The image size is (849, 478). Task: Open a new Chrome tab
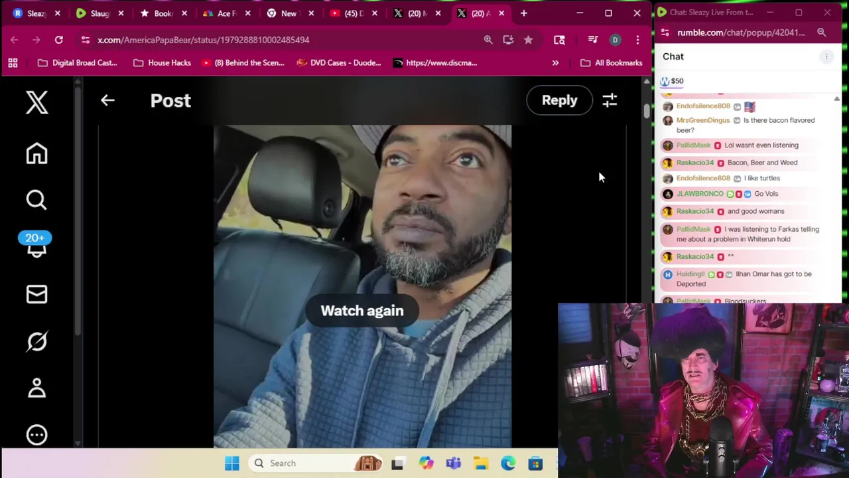coord(523,13)
